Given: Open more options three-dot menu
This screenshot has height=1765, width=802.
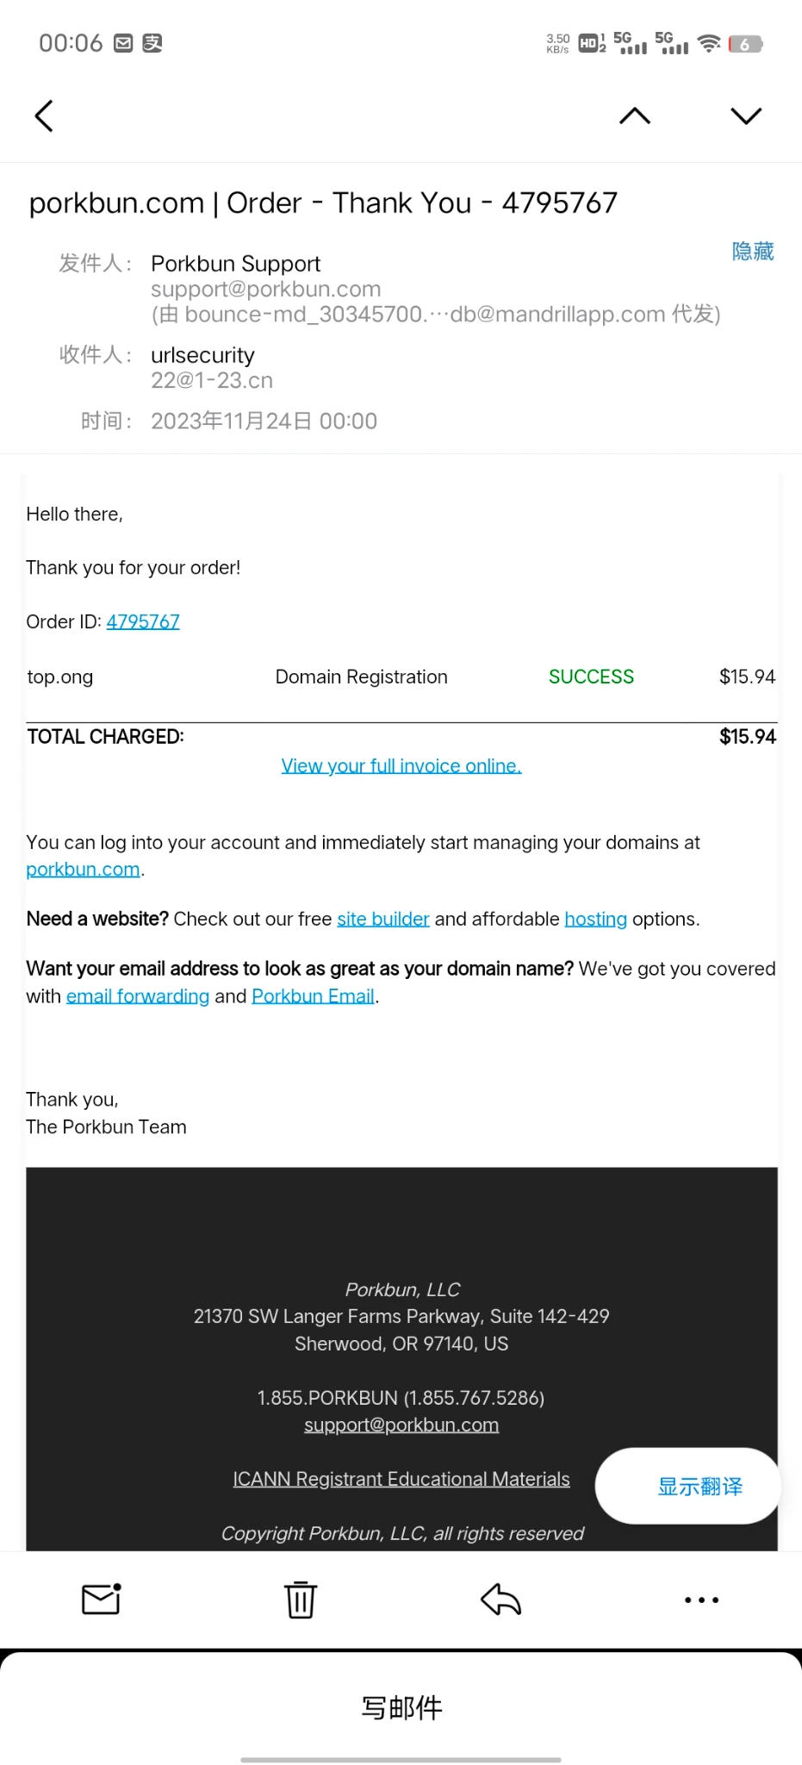Looking at the screenshot, I should tap(701, 1600).
